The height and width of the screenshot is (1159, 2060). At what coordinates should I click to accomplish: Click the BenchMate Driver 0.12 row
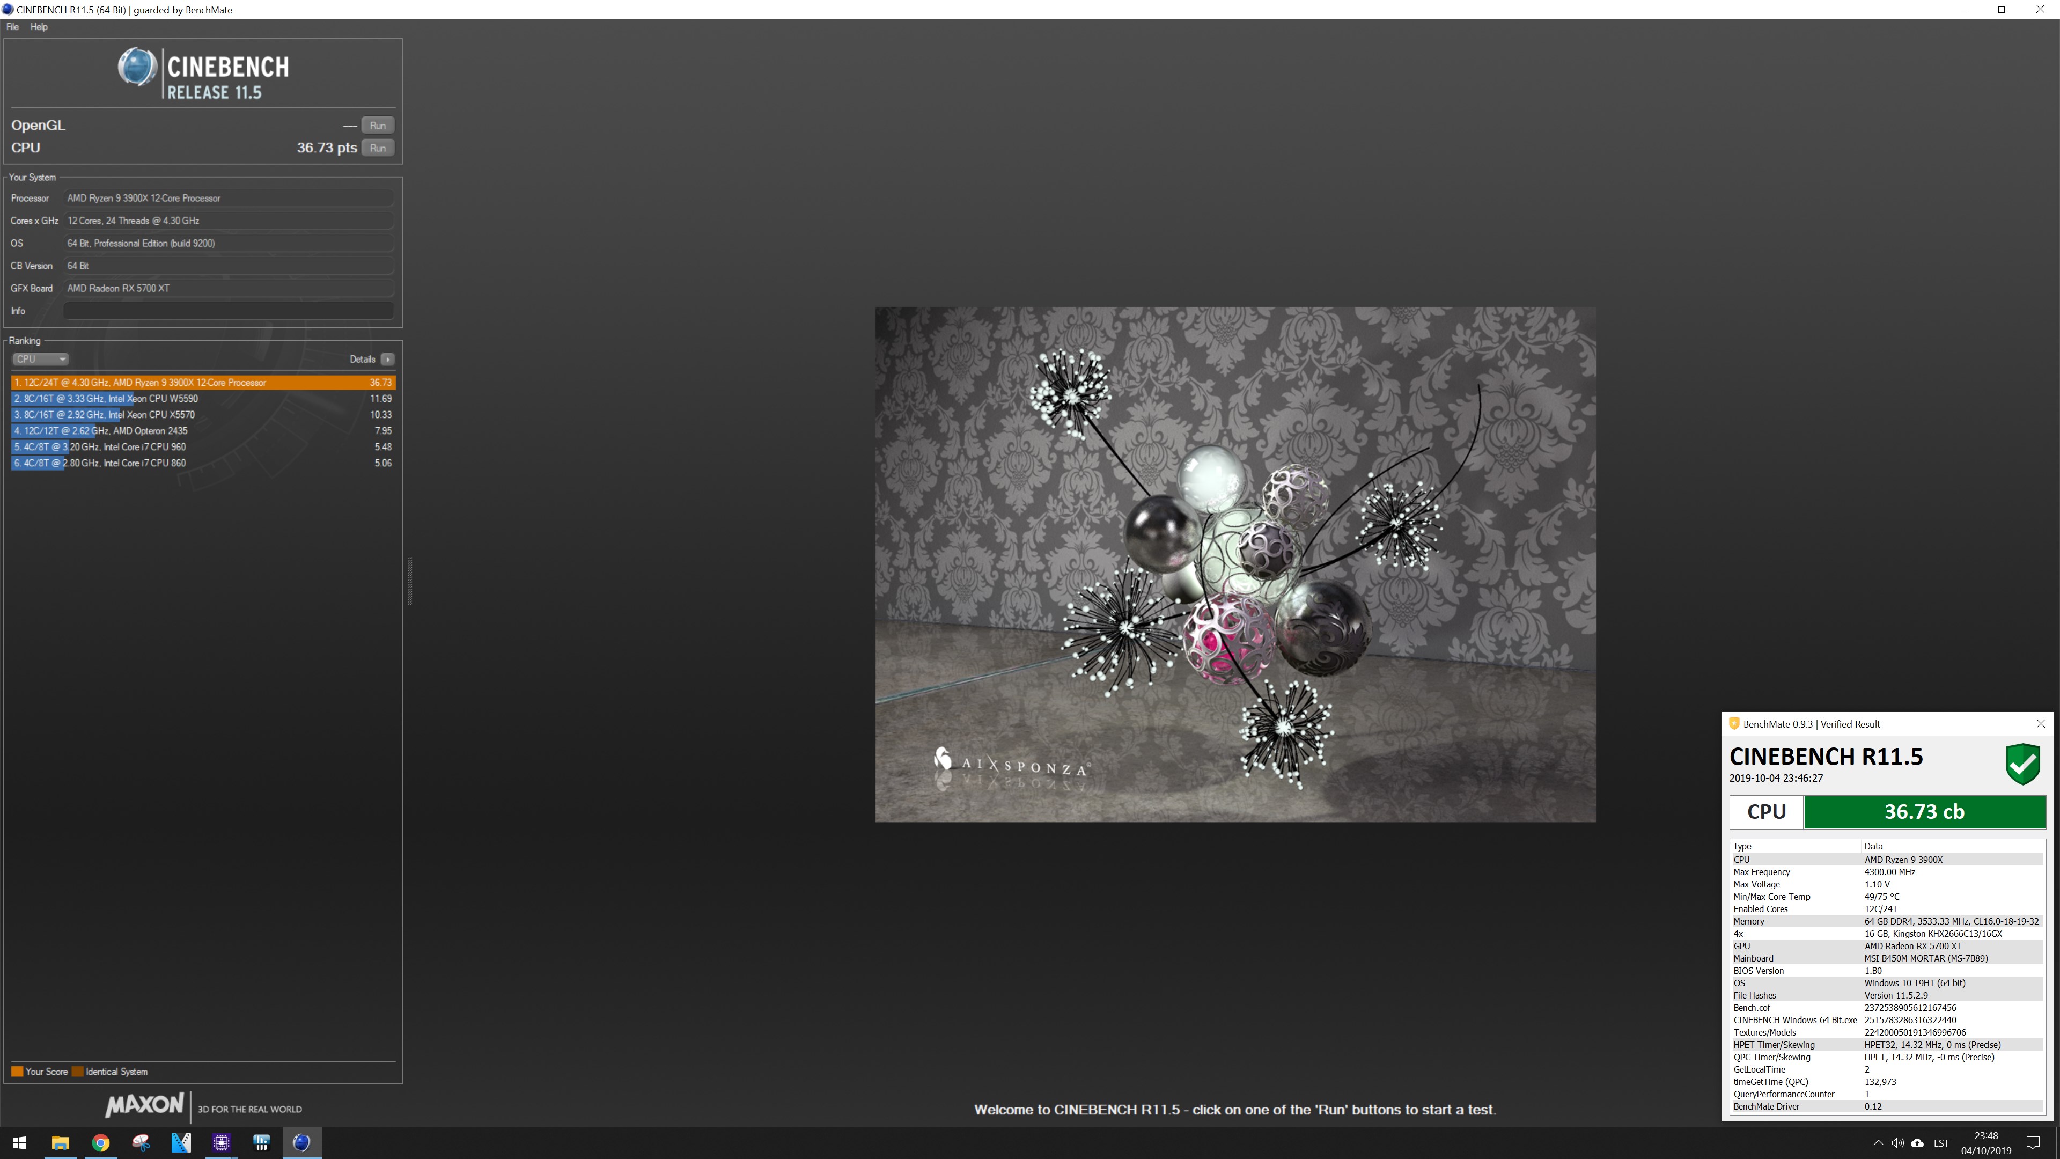[x=1887, y=1107]
